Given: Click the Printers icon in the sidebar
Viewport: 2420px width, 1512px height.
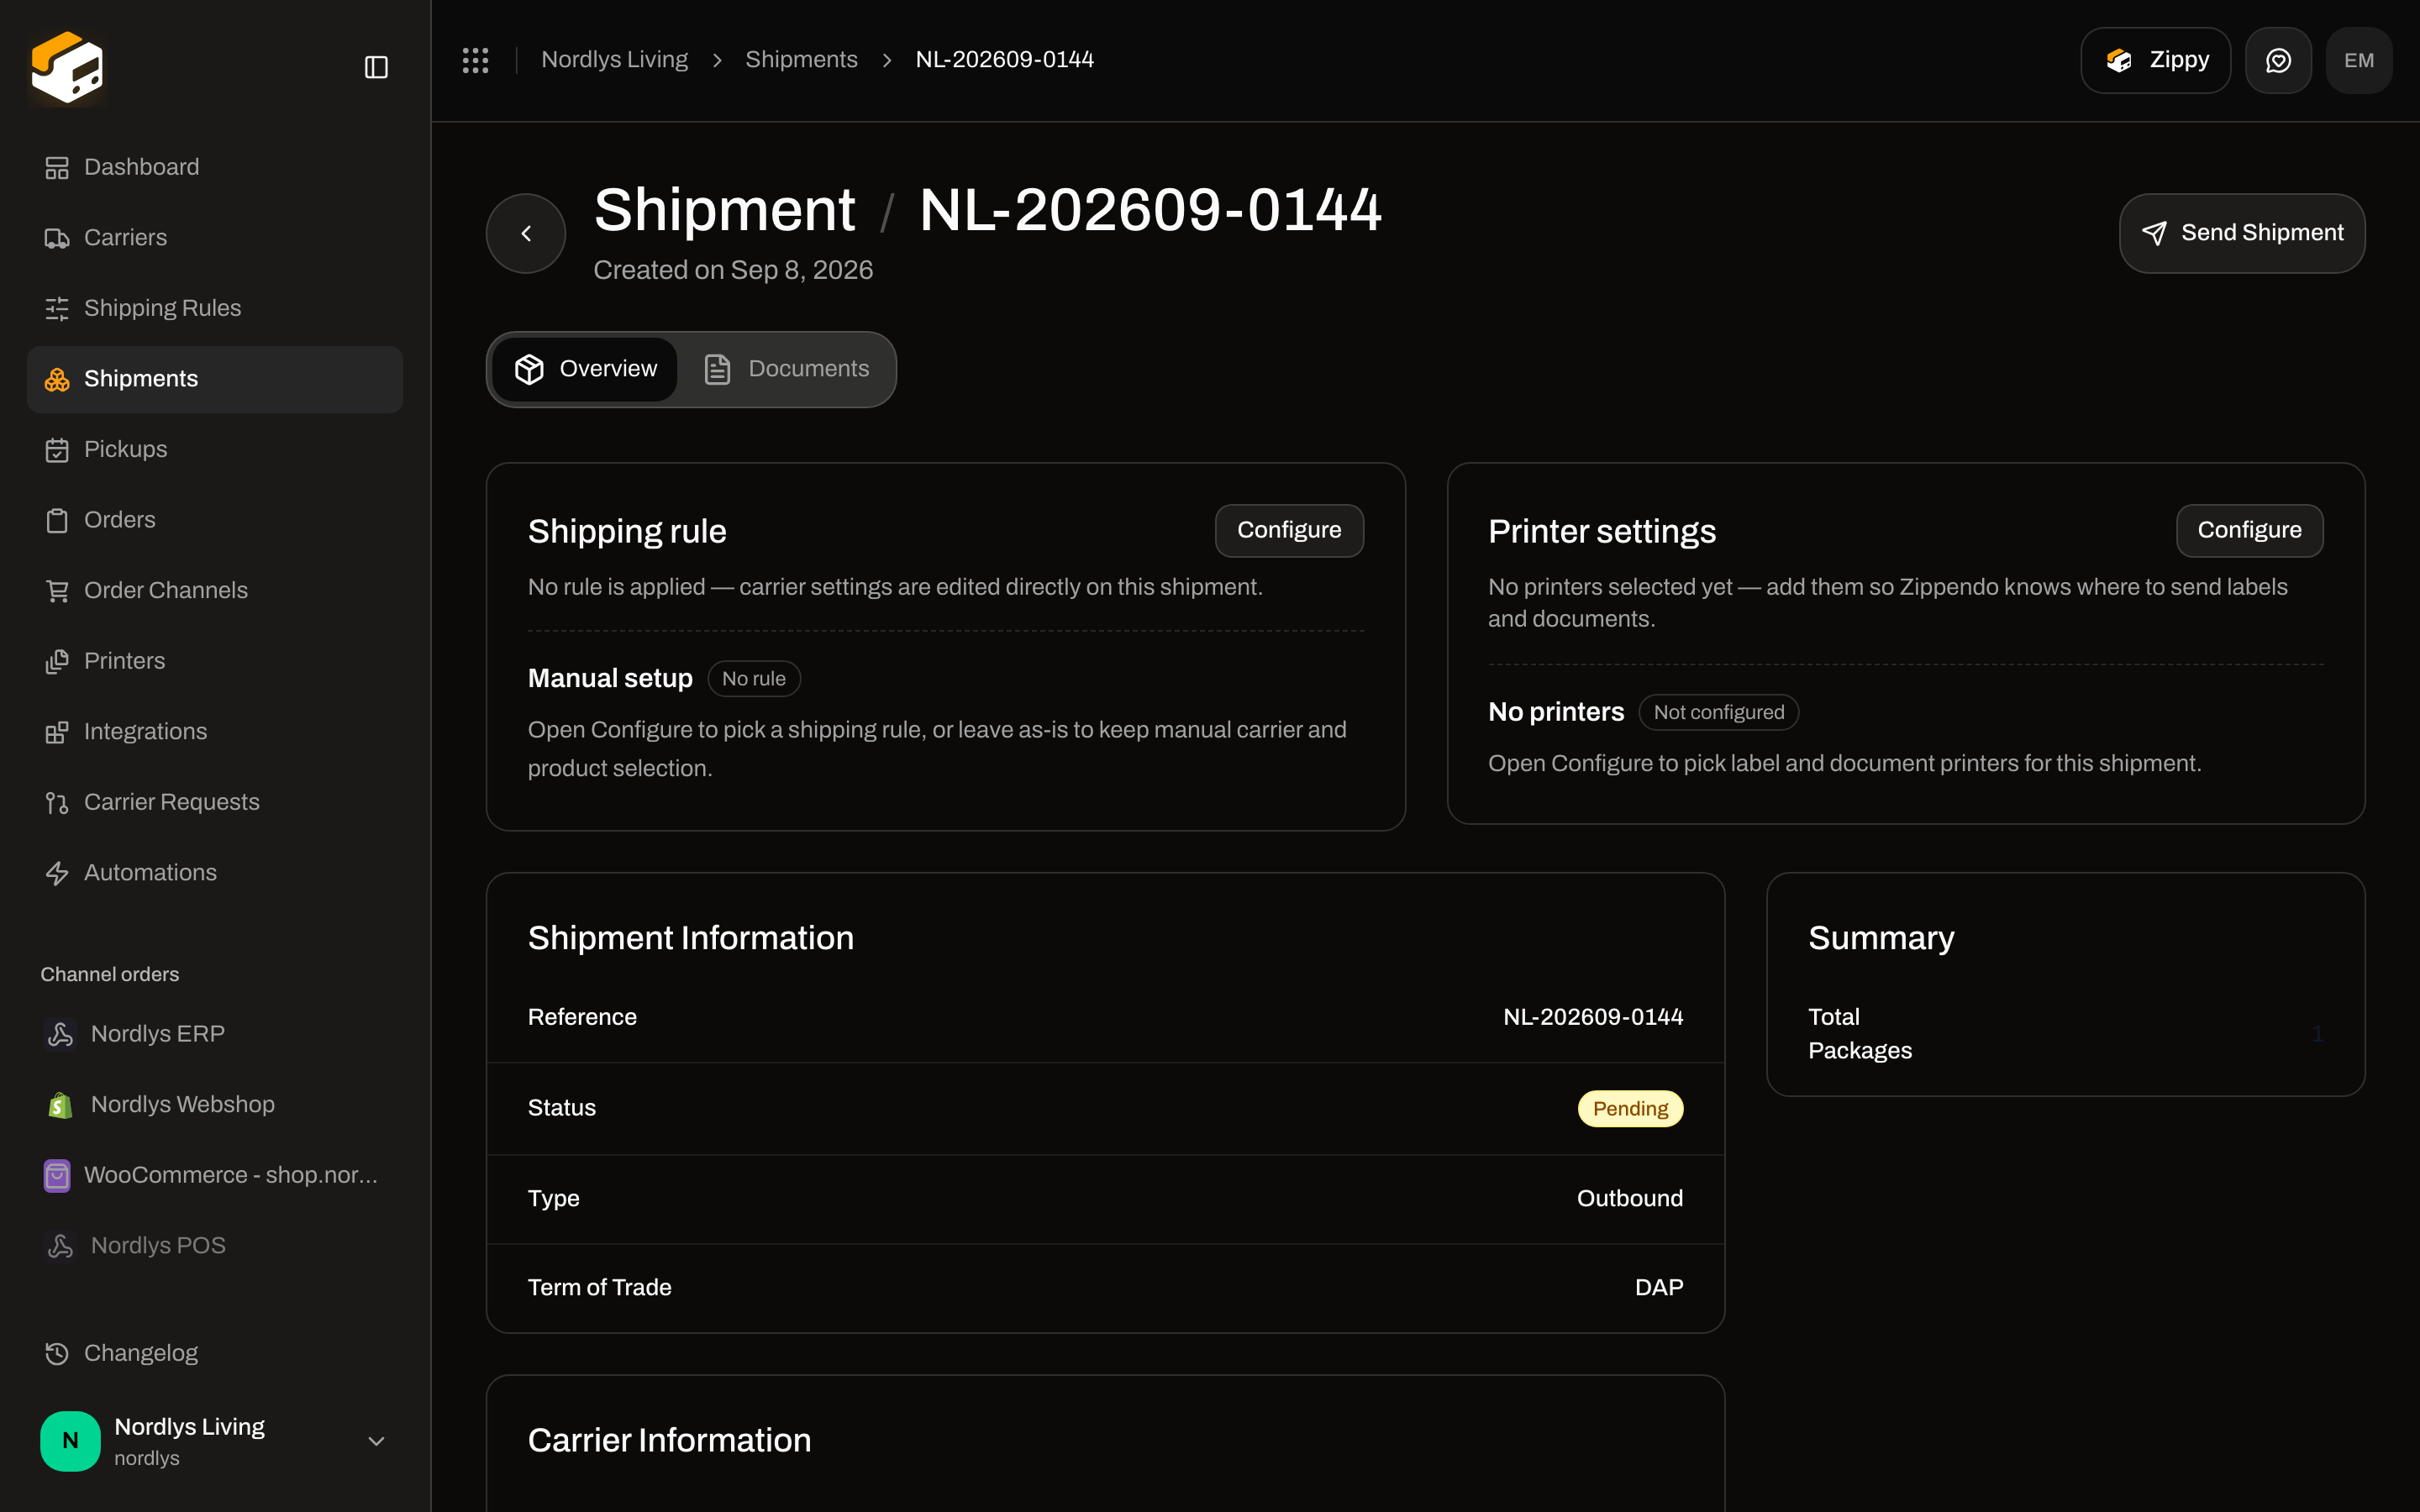Looking at the screenshot, I should click(x=57, y=661).
